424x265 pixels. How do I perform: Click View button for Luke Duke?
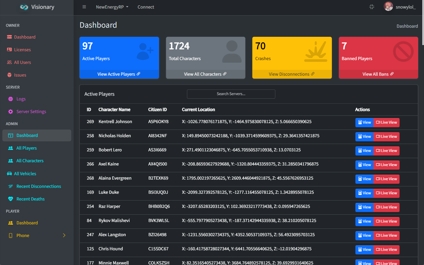[x=364, y=193]
